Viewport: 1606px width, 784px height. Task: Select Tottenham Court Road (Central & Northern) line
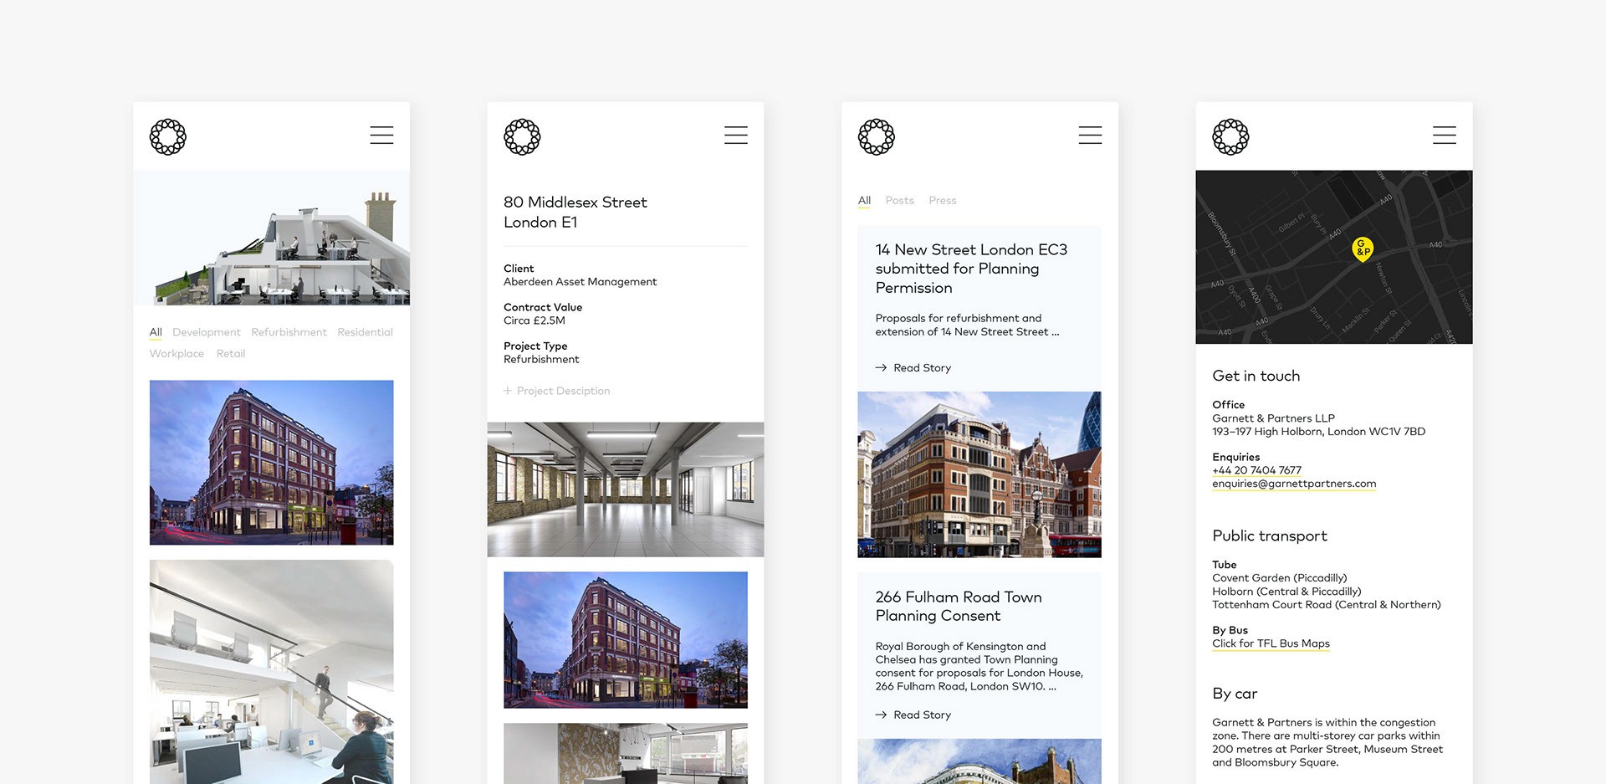(1327, 605)
